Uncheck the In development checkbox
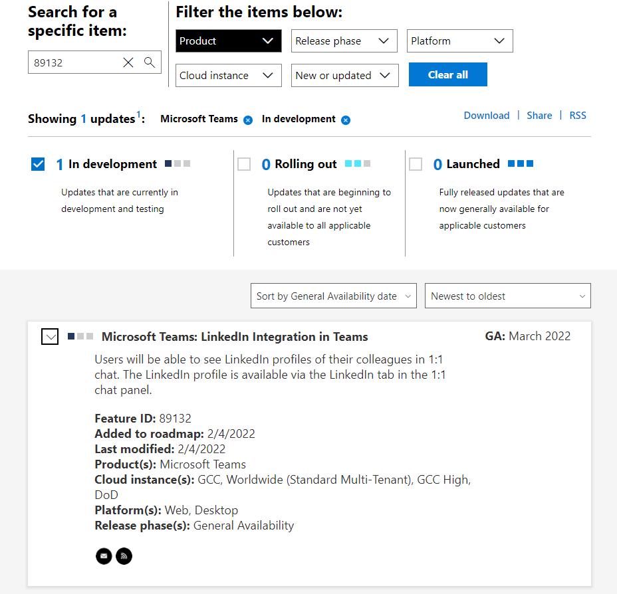 tap(38, 164)
